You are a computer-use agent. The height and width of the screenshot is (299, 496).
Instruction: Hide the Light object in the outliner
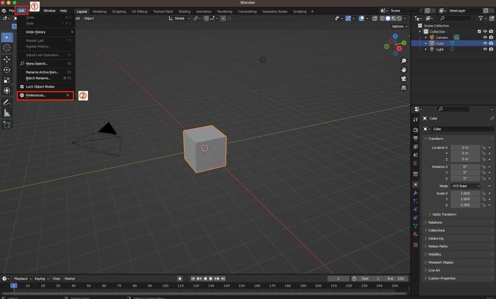485,49
